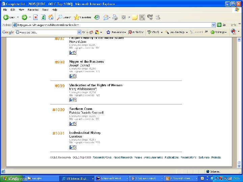
Task: Click the find-in-library icon under #997
Action: click(73, 53)
